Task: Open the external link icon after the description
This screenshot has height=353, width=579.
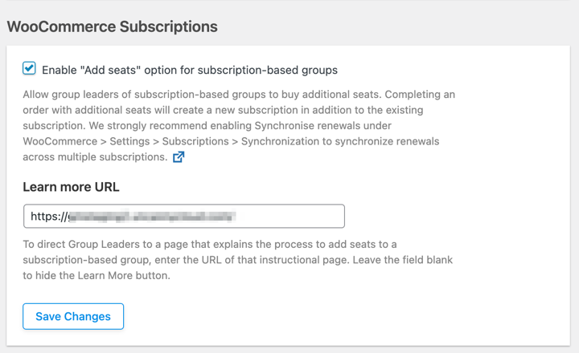Action: point(179,157)
